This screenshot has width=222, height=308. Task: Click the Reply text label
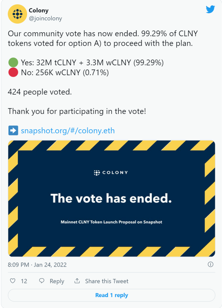57,281
